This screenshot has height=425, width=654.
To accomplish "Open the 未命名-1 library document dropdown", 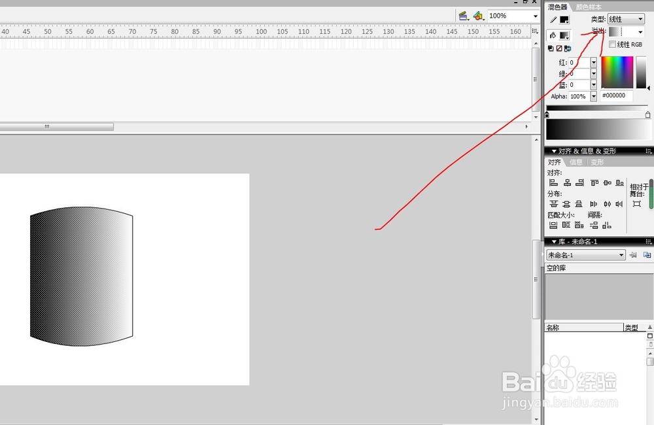I will (x=585, y=255).
